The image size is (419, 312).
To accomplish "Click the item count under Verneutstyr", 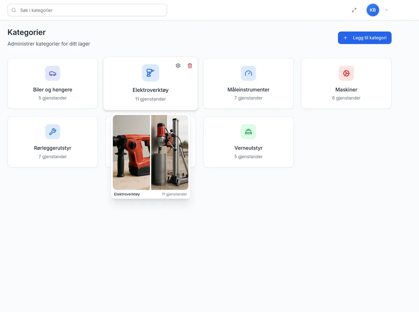I will [x=248, y=157].
